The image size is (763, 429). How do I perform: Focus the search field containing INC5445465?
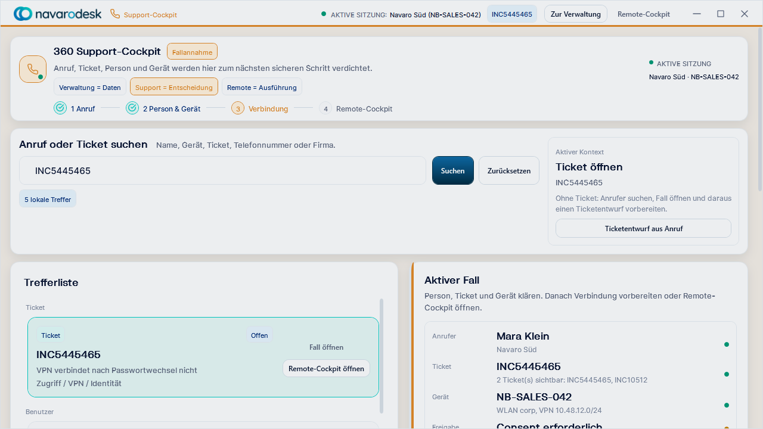click(x=222, y=170)
